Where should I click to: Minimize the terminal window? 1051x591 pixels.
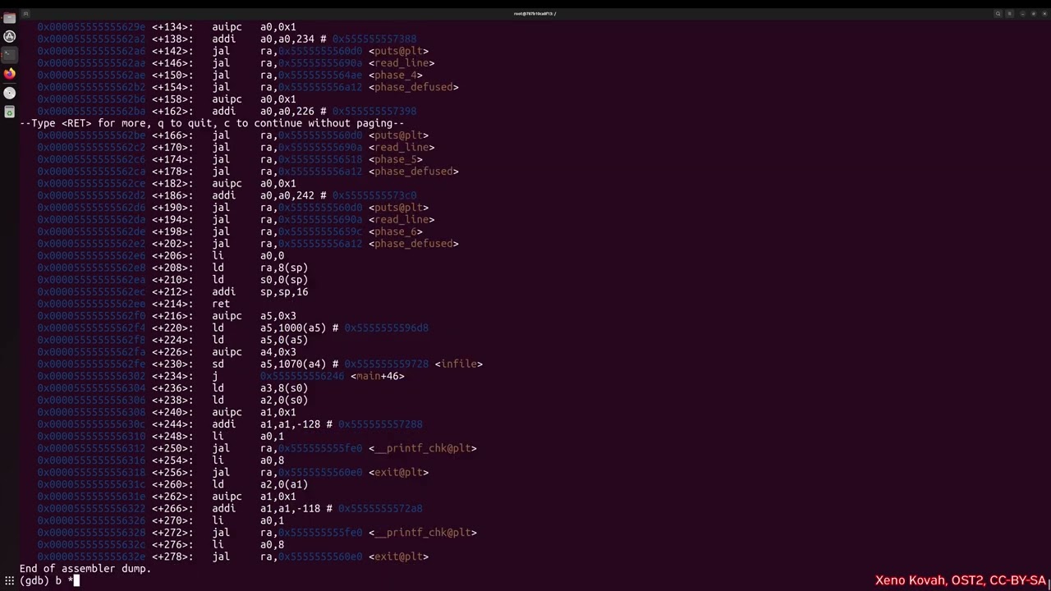coord(1023,13)
